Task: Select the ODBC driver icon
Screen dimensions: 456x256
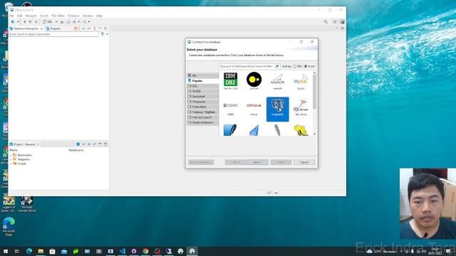Action: point(231,105)
